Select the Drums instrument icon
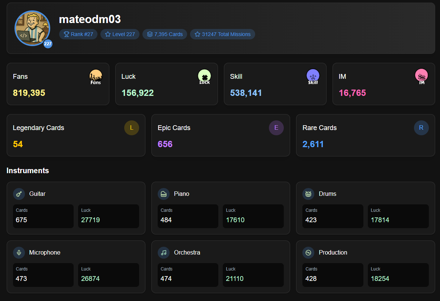Screen dimensions: 440x301 308,194
